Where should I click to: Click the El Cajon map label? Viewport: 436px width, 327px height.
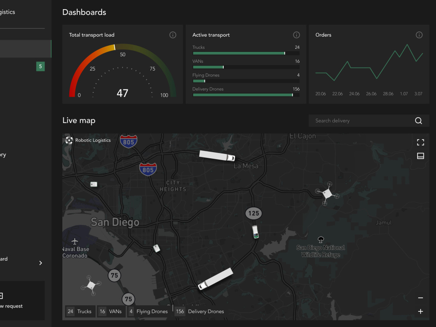click(303, 136)
